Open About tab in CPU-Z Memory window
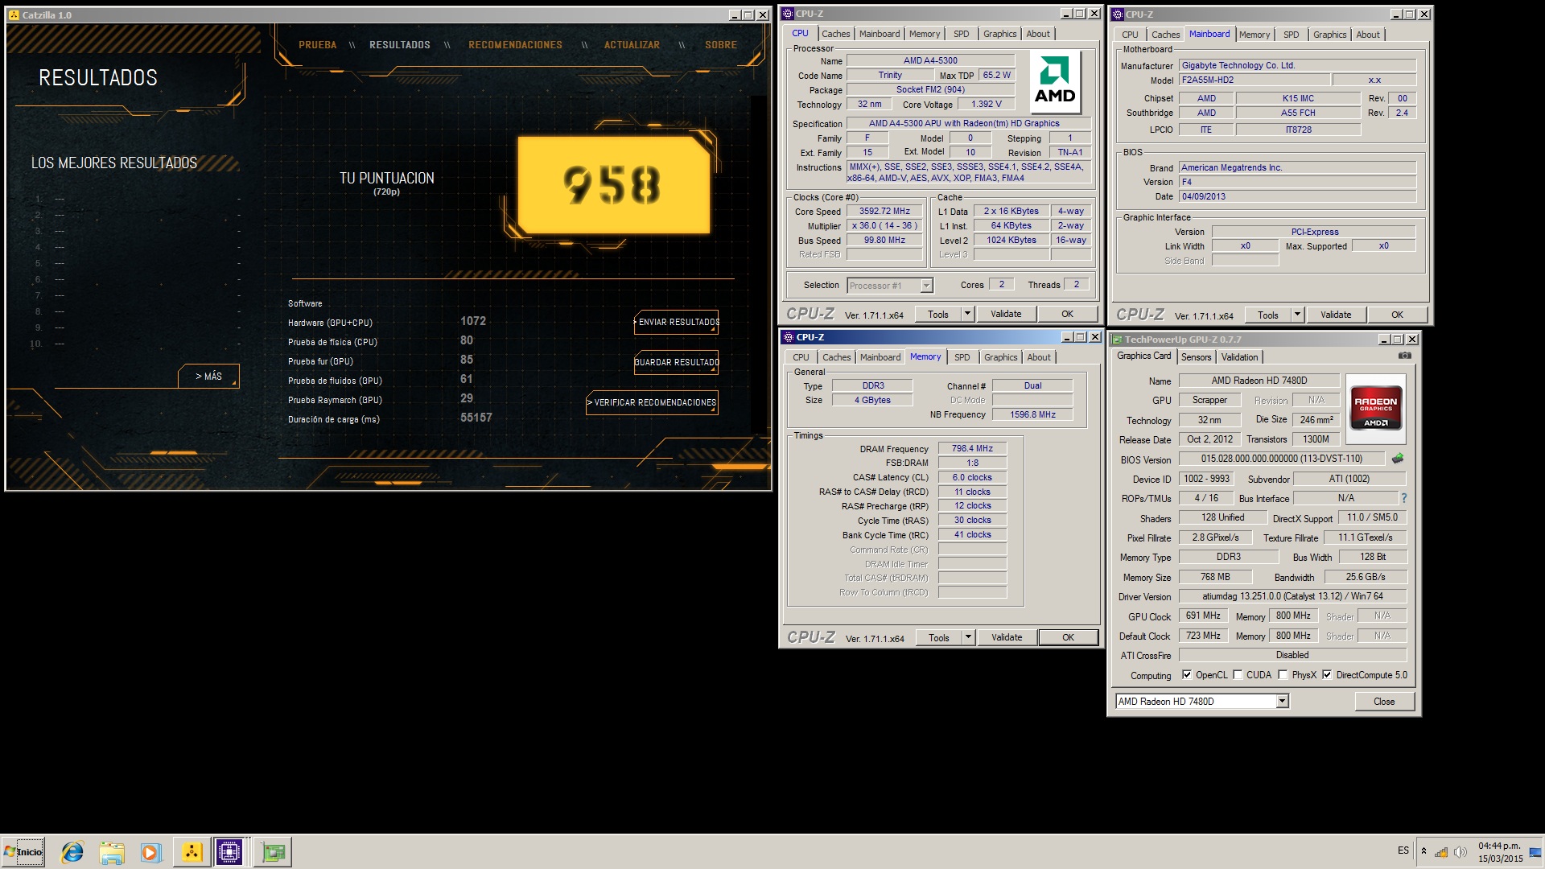Image resolution: width=1545 pixels, height=869 pixels. tap(1039, 357)
